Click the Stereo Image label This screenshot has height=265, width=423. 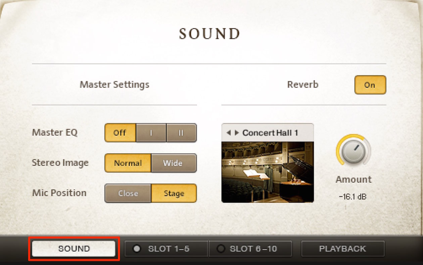pos(60,163)
